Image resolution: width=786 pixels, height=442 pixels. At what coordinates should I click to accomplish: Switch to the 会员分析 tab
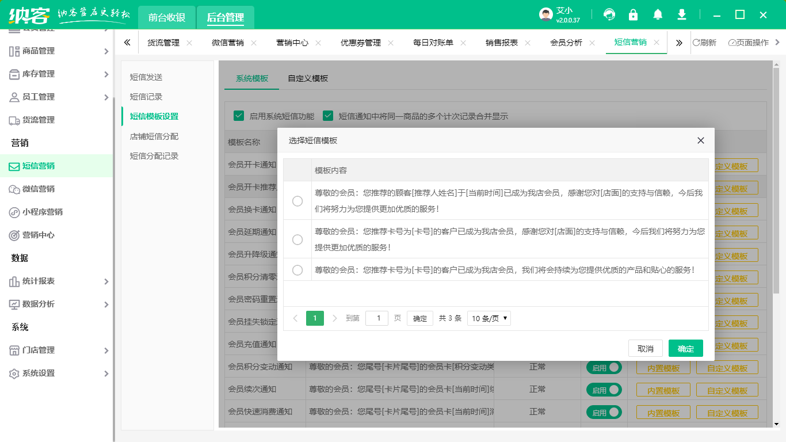pyautogui.click(x=566, y=42)
